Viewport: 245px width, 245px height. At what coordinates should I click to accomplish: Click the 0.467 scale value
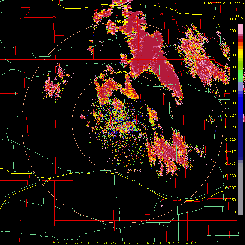(231, 152)
